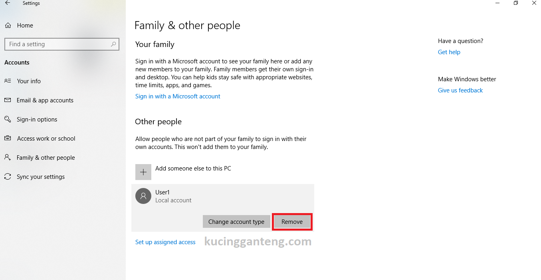Click the Sign-in options key icon
541x280 pixels.
[8, 119]
